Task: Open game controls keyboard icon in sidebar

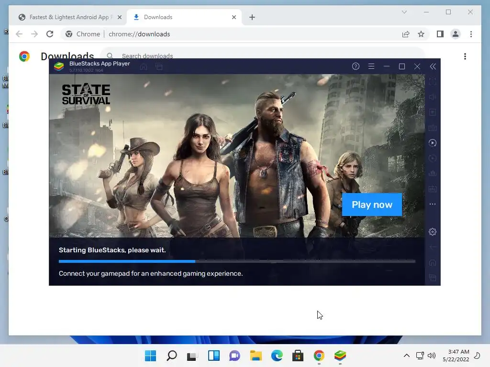Action: (x=433, y=128)
